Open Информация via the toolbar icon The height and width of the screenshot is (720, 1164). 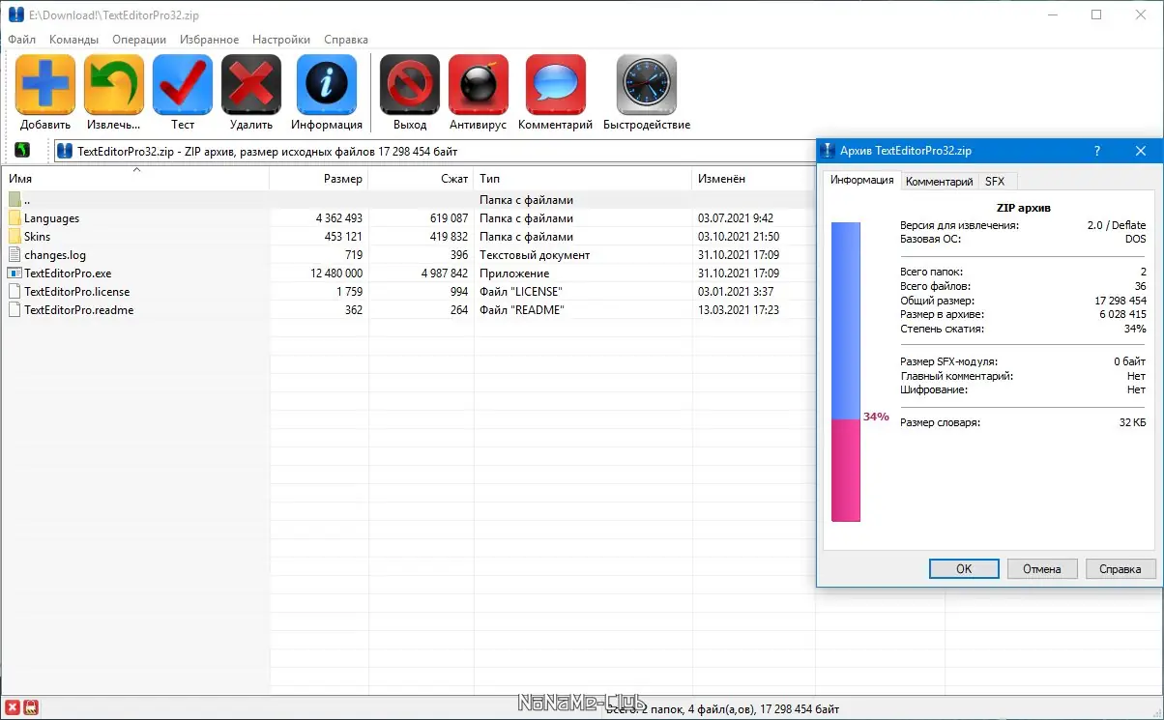click(326, 84)
